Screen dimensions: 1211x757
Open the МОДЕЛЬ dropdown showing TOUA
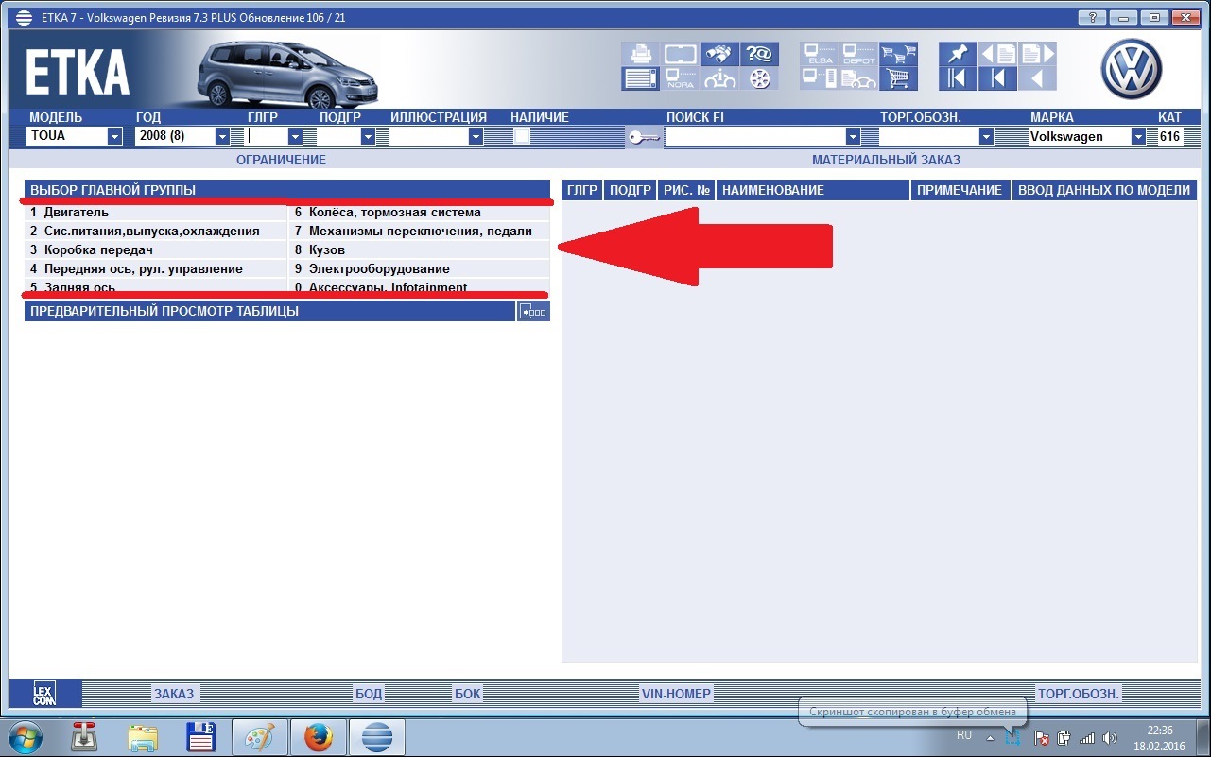(x=115, y=136)
